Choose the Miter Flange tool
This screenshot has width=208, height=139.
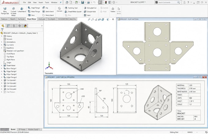(x=34, y=12)
